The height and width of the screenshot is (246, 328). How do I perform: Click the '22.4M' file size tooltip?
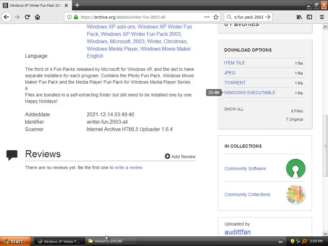tap(214, 93)
